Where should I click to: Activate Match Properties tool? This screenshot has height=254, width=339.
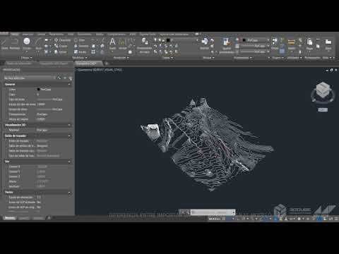tap(227, 46)
